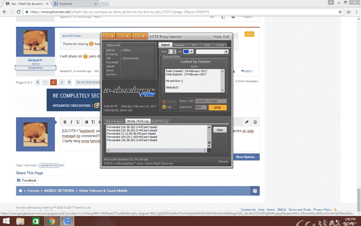
Task: Click the Reply link on Nedyah31's post
Action: pyautogui.click(x=247, y=71)
